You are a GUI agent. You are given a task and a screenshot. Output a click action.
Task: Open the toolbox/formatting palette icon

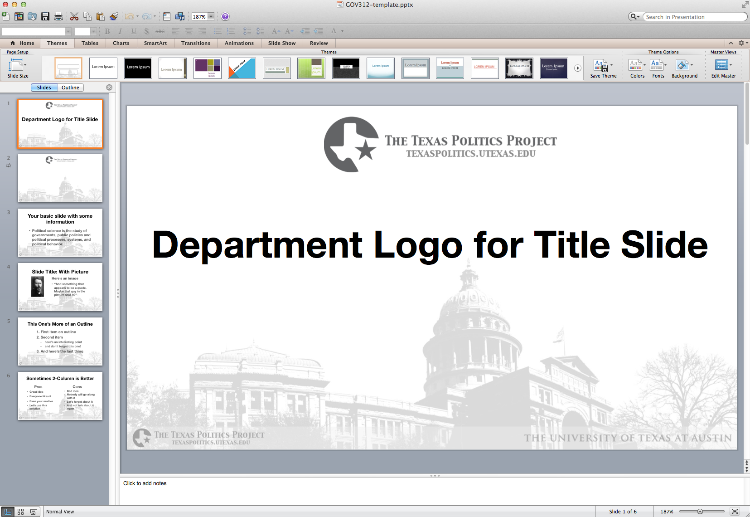167,17
